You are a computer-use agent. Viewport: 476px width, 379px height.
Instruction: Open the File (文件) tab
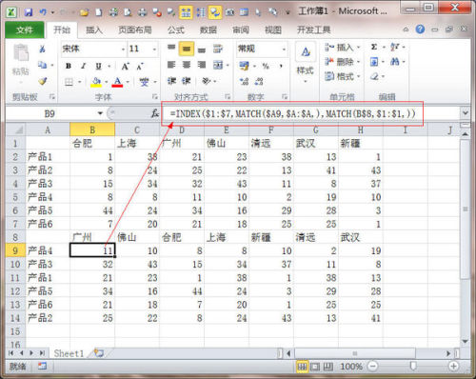point(25,30)
